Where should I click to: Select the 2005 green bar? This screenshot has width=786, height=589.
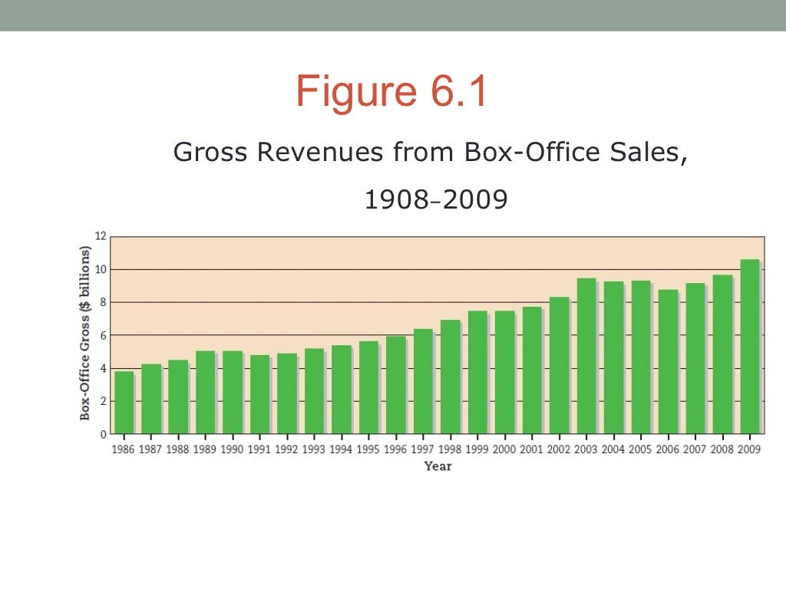(x=641, y=357)
